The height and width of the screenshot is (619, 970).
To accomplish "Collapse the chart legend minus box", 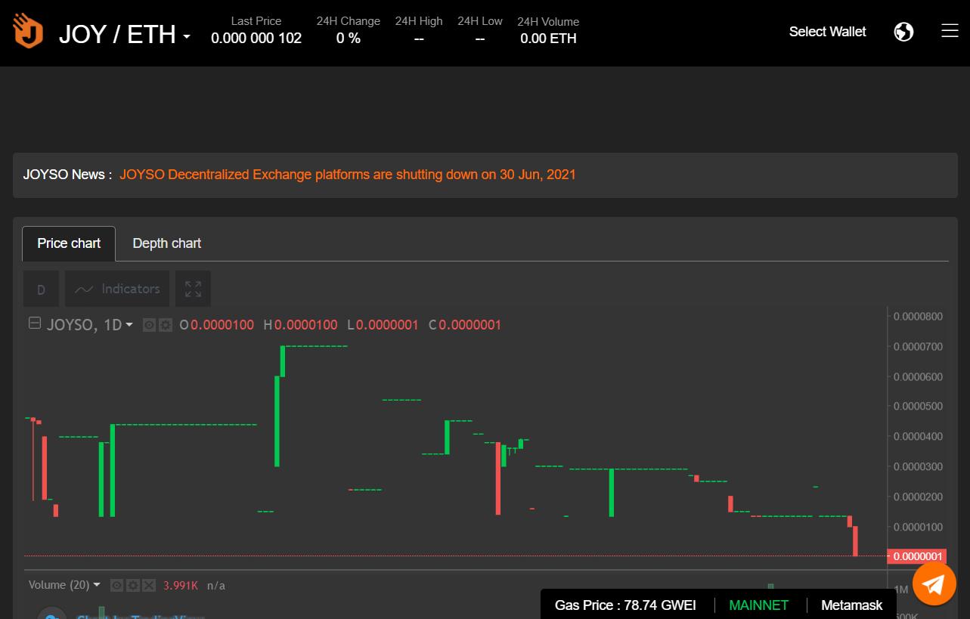I will [35, 323].
